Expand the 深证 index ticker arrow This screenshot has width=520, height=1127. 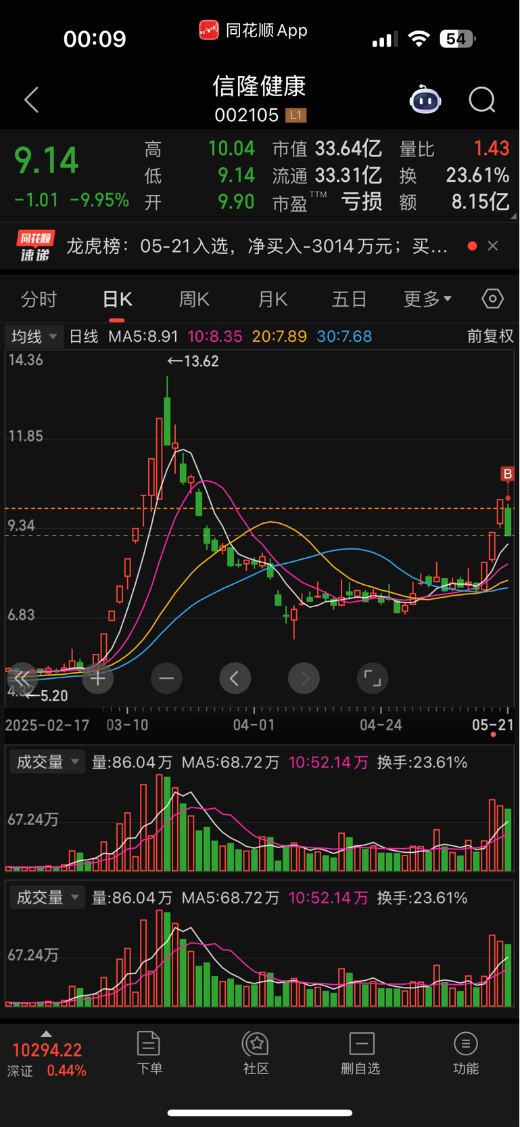coord(46,1034)
